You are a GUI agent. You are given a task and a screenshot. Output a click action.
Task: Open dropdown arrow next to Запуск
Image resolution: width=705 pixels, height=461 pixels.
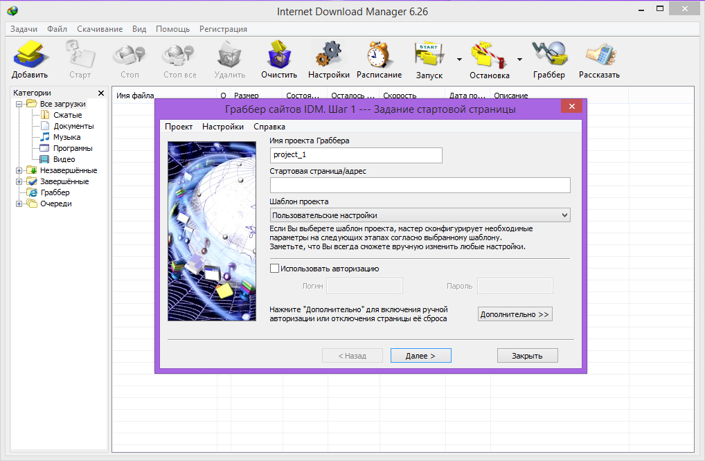click(x=459, y=60)
